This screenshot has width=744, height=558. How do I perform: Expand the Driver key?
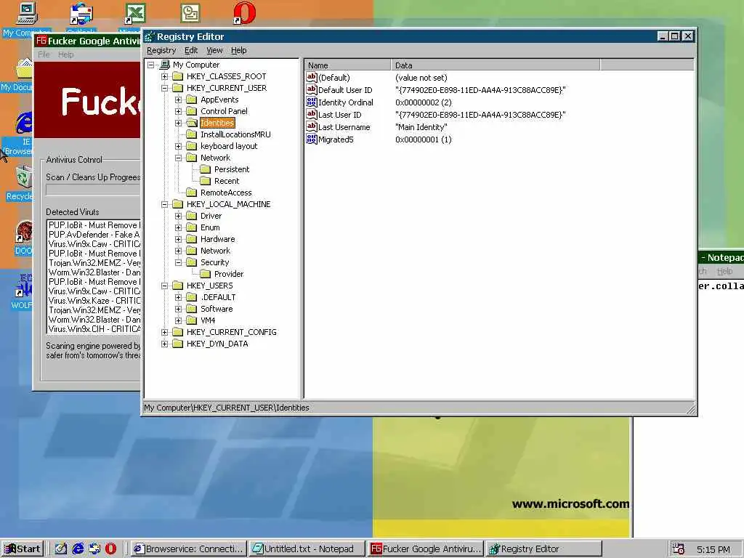click(x=179, y=216)
